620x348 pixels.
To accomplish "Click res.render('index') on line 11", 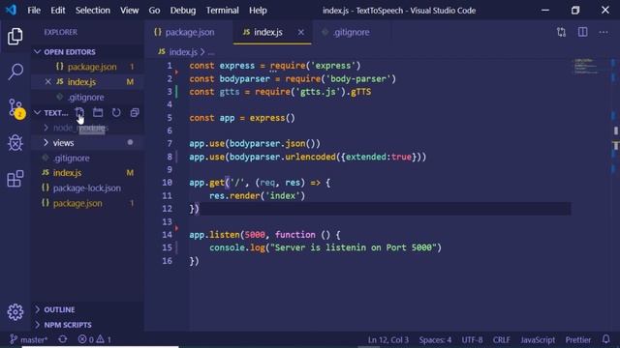I will point(257,195).
